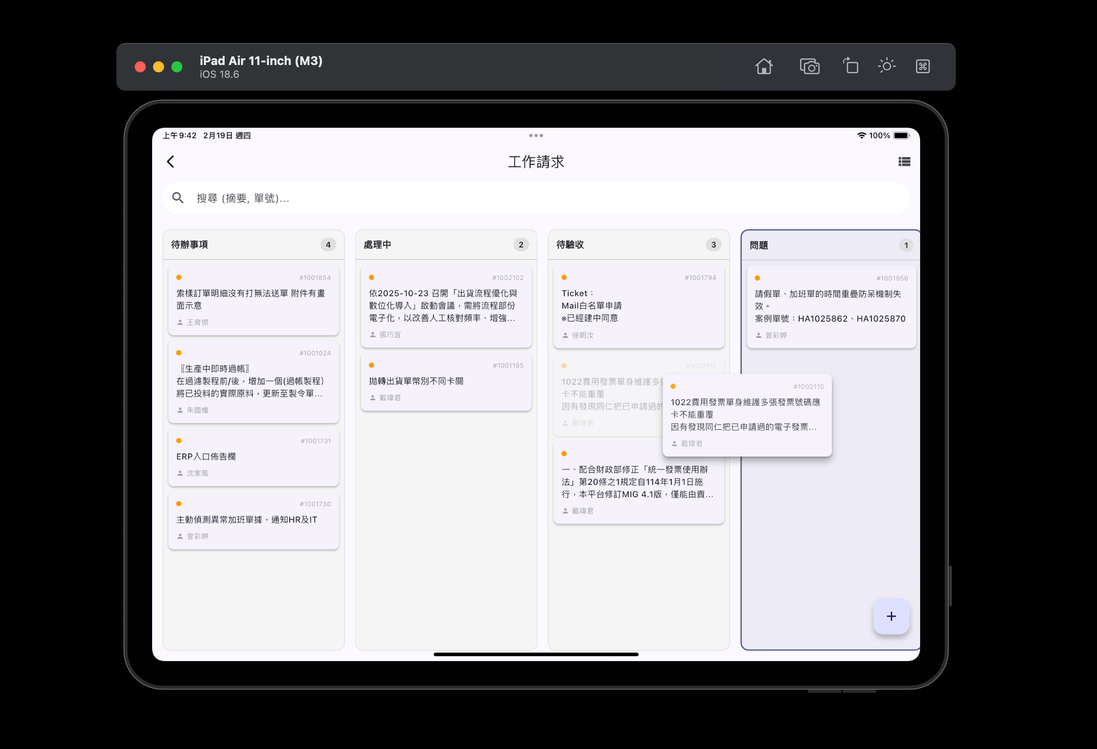
Task: Click the 待辦事項 column header
Action: pos(190,244)
